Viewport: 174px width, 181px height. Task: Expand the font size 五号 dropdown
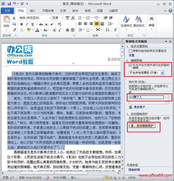coord(63,18)
